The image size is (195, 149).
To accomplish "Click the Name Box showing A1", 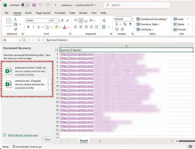I will [12, 40].
